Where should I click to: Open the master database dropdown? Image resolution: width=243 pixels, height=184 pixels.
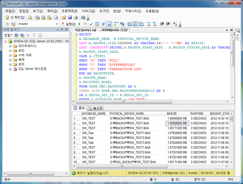tap(57, 24)
